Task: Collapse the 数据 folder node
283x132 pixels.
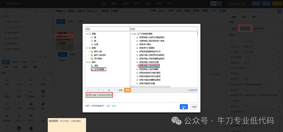Action: tap(86, 48)
